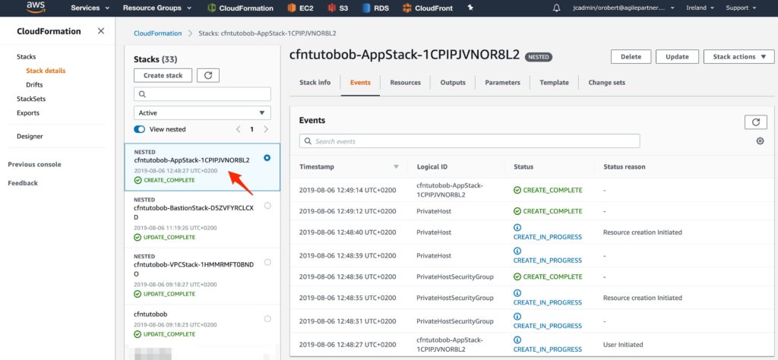Open Designer in the sidebar

tap(30, 136)
